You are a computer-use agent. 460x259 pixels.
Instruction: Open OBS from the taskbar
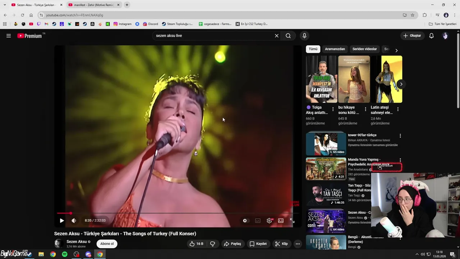click(77, 254)
